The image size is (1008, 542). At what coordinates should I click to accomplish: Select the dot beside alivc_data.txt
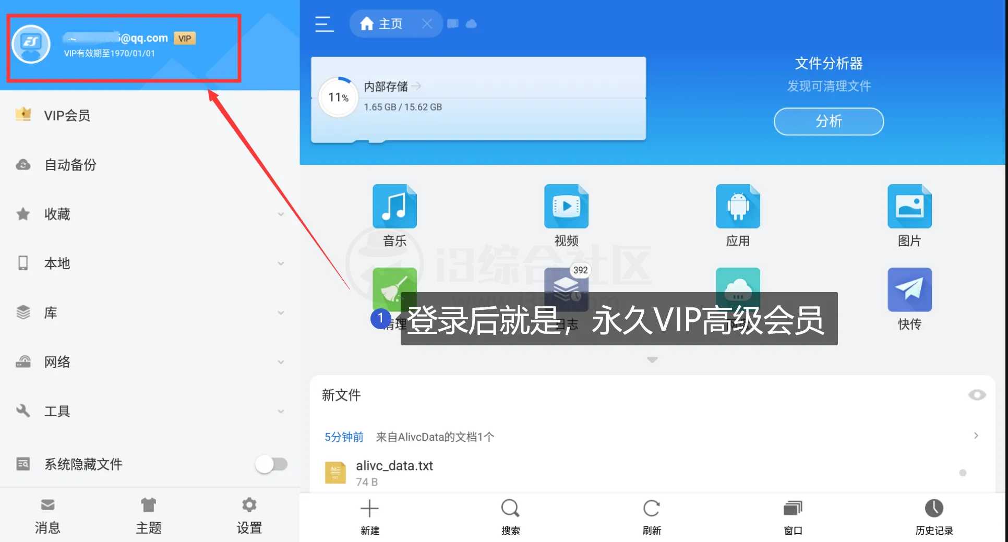(x=963, y=473)
